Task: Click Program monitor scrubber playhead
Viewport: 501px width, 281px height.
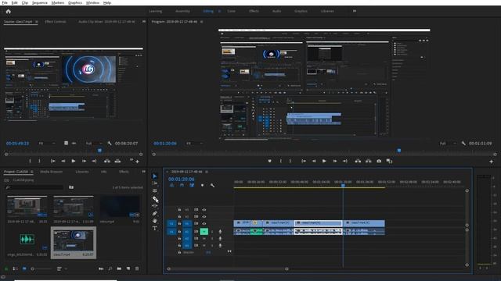Action: pos(399,151)
